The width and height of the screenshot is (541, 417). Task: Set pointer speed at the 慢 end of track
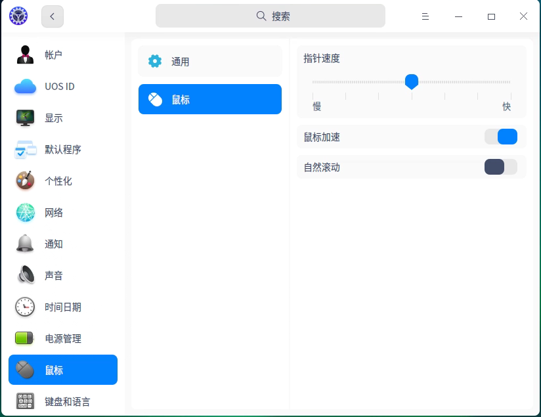[x=313, y=82]
